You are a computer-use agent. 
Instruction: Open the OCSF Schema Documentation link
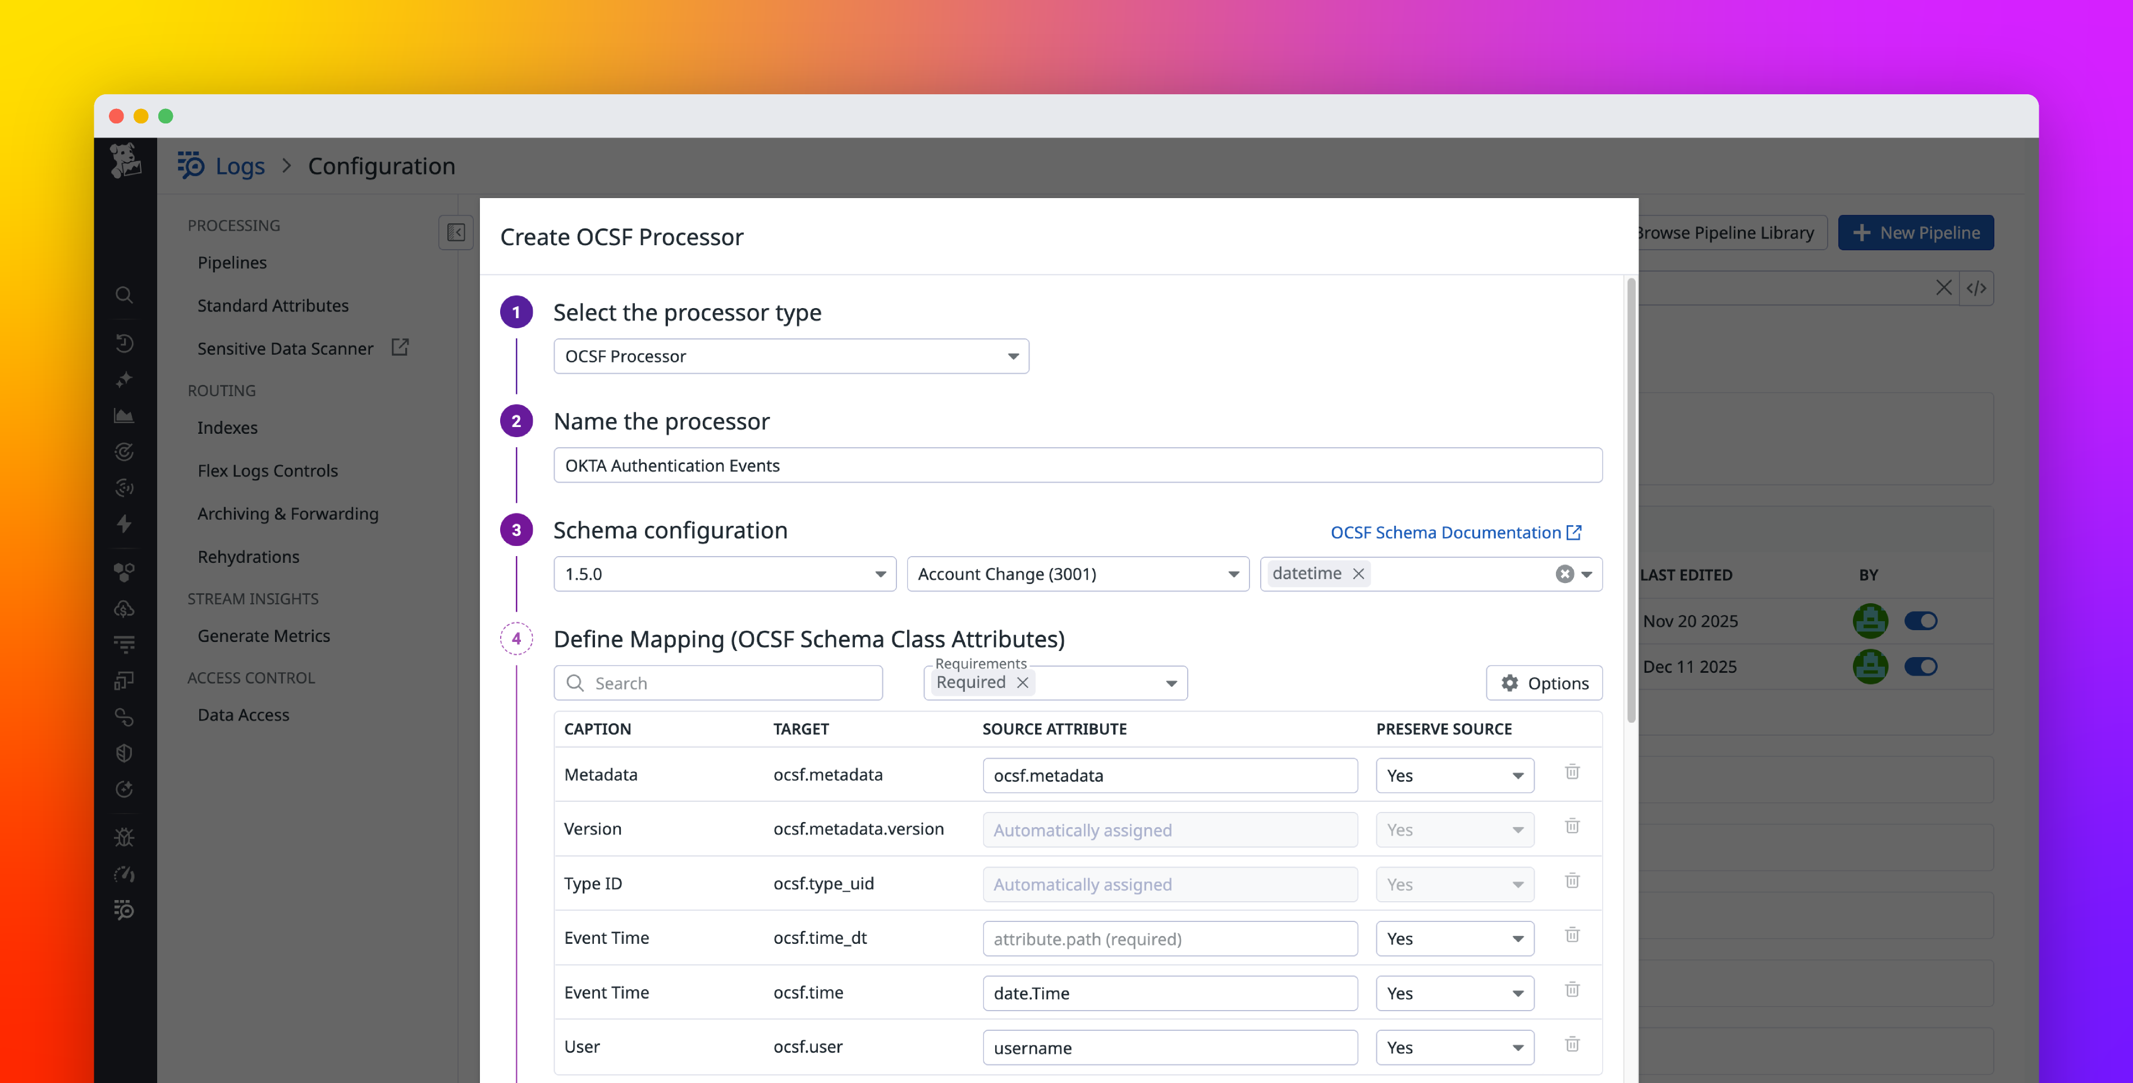click(1447, 533)
